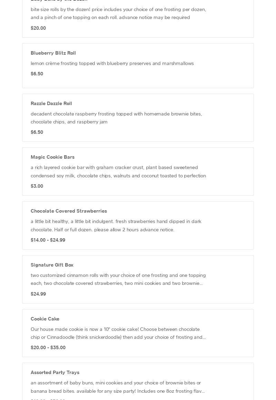Click the $24.99 Signature Gift Box price
The width and height of the screenshot is (276, 400).
[38, 294]
